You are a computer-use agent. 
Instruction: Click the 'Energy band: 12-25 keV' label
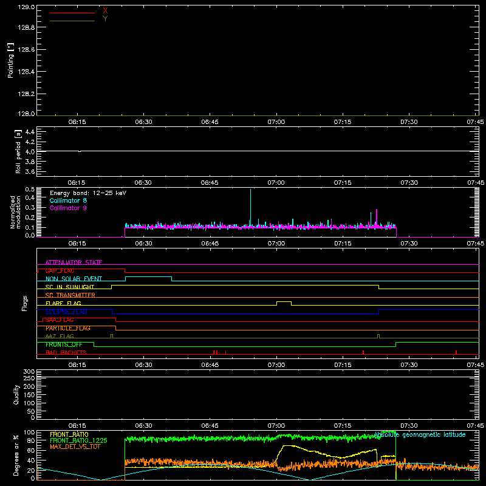(x=88, y=193)
